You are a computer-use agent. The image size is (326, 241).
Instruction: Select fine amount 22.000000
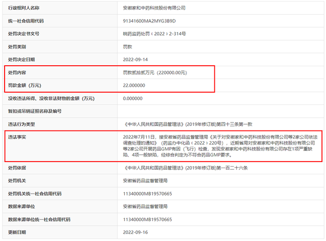coord(134,86)
